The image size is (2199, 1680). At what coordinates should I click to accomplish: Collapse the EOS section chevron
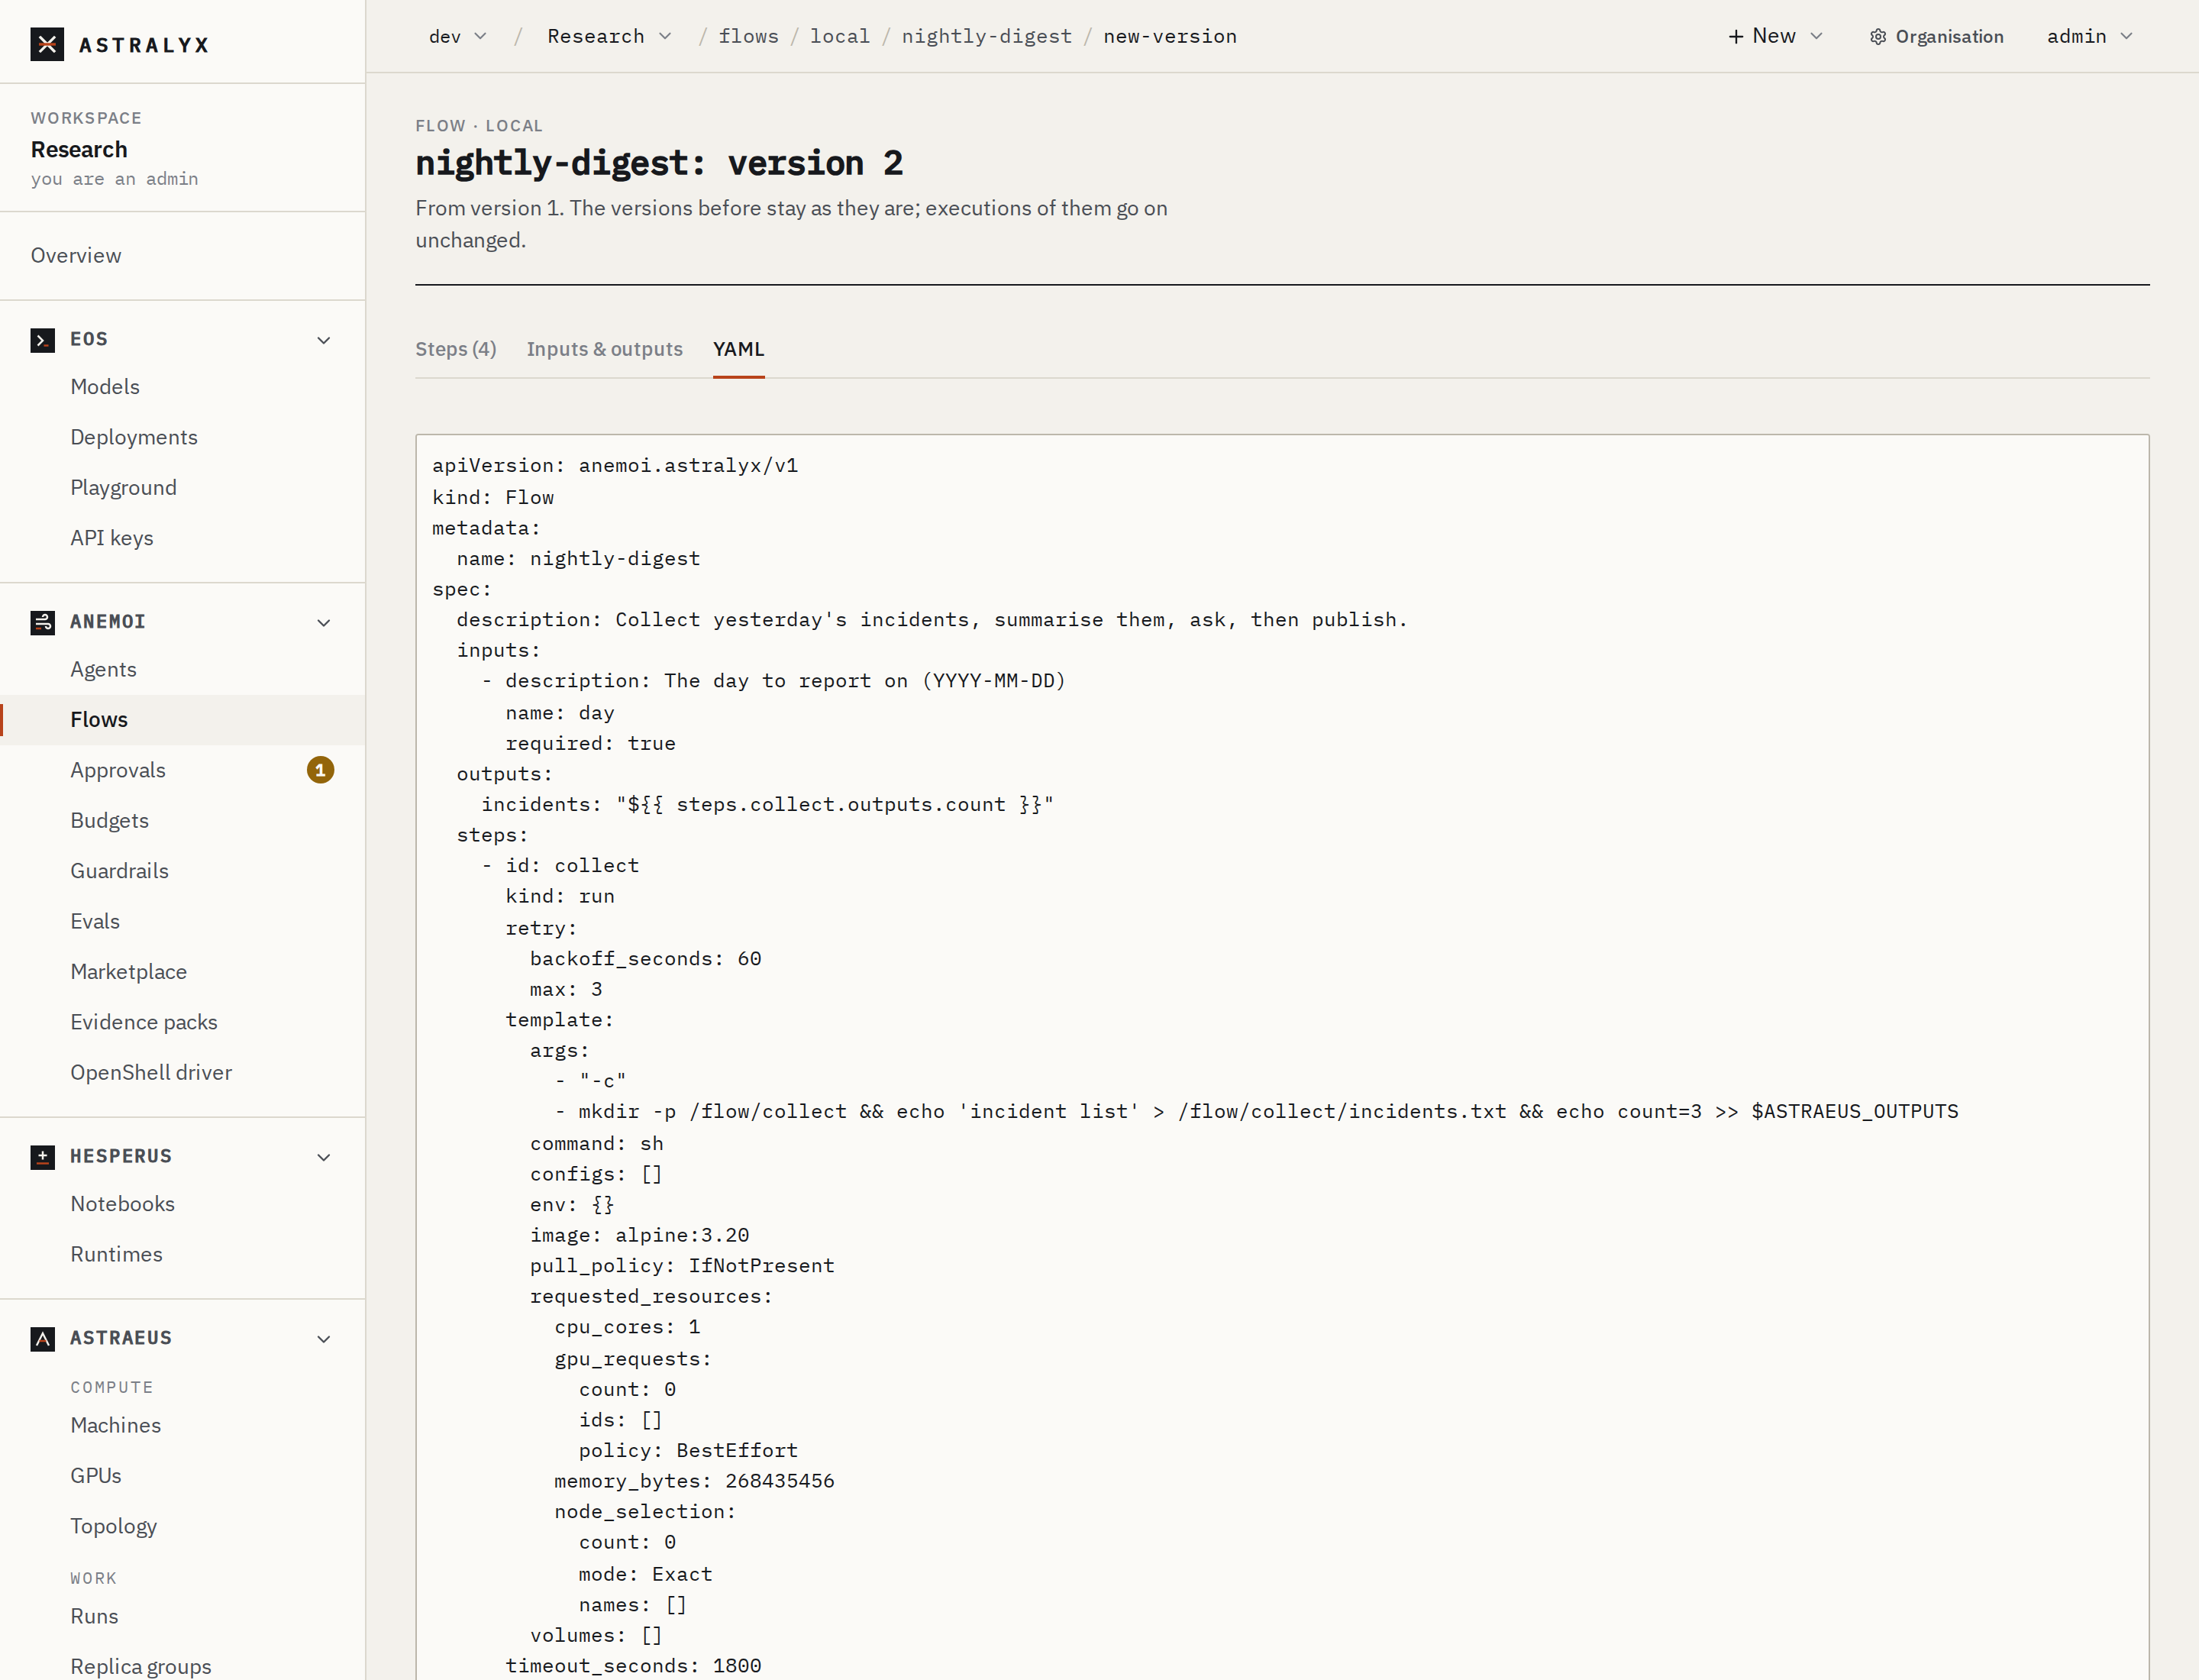324,340
